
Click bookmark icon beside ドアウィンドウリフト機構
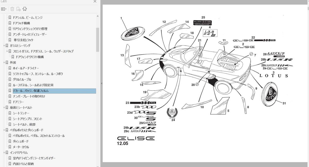click(13, 57)
